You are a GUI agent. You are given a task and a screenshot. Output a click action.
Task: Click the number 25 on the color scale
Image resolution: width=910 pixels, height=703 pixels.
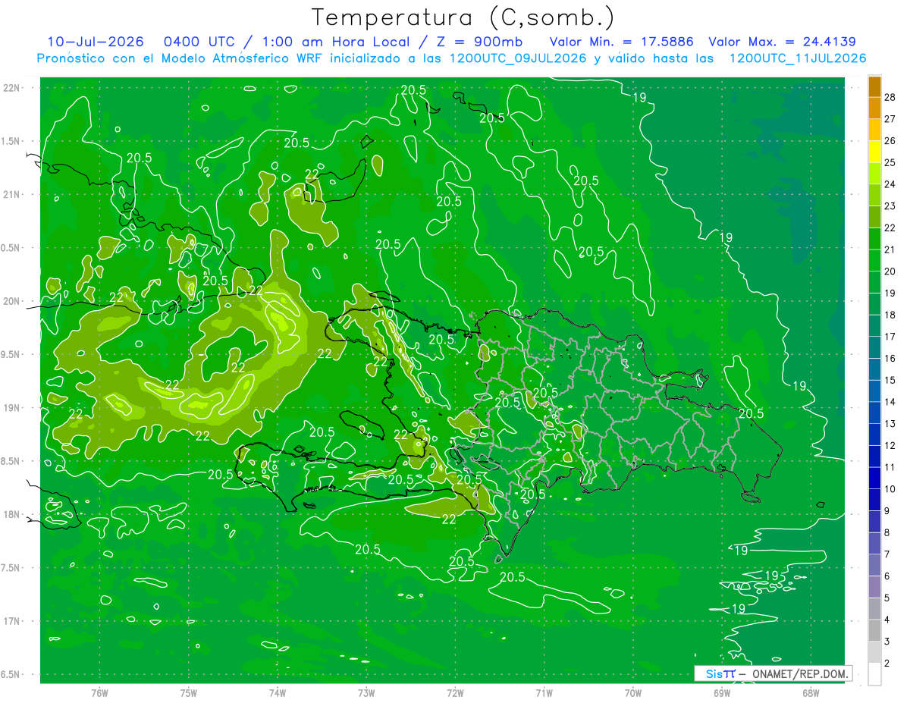(890, 162)
